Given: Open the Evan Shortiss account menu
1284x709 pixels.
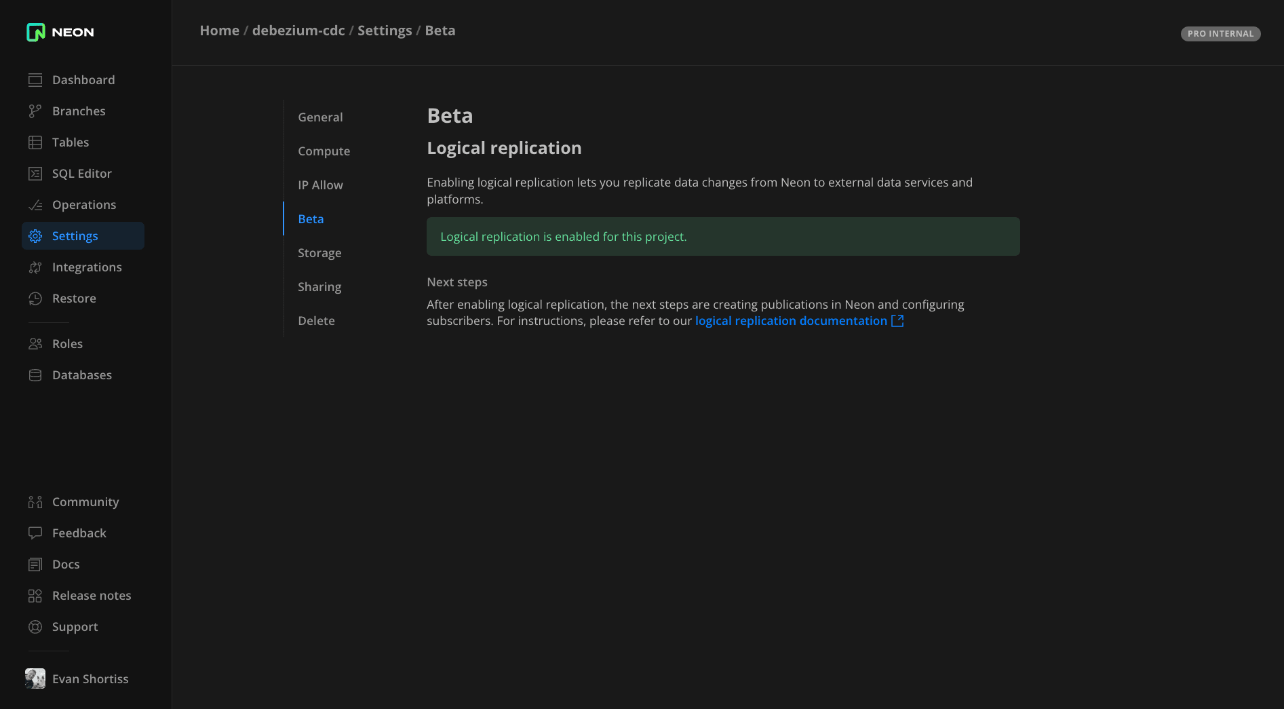Looking at the screenshot, I should [x=90, y=678].
